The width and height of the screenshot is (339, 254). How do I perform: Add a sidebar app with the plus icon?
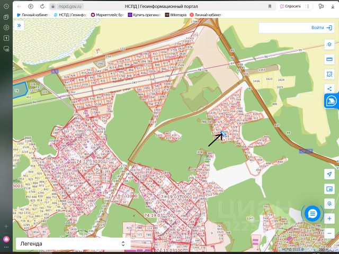pyautogui.click(x=6, y=226)
